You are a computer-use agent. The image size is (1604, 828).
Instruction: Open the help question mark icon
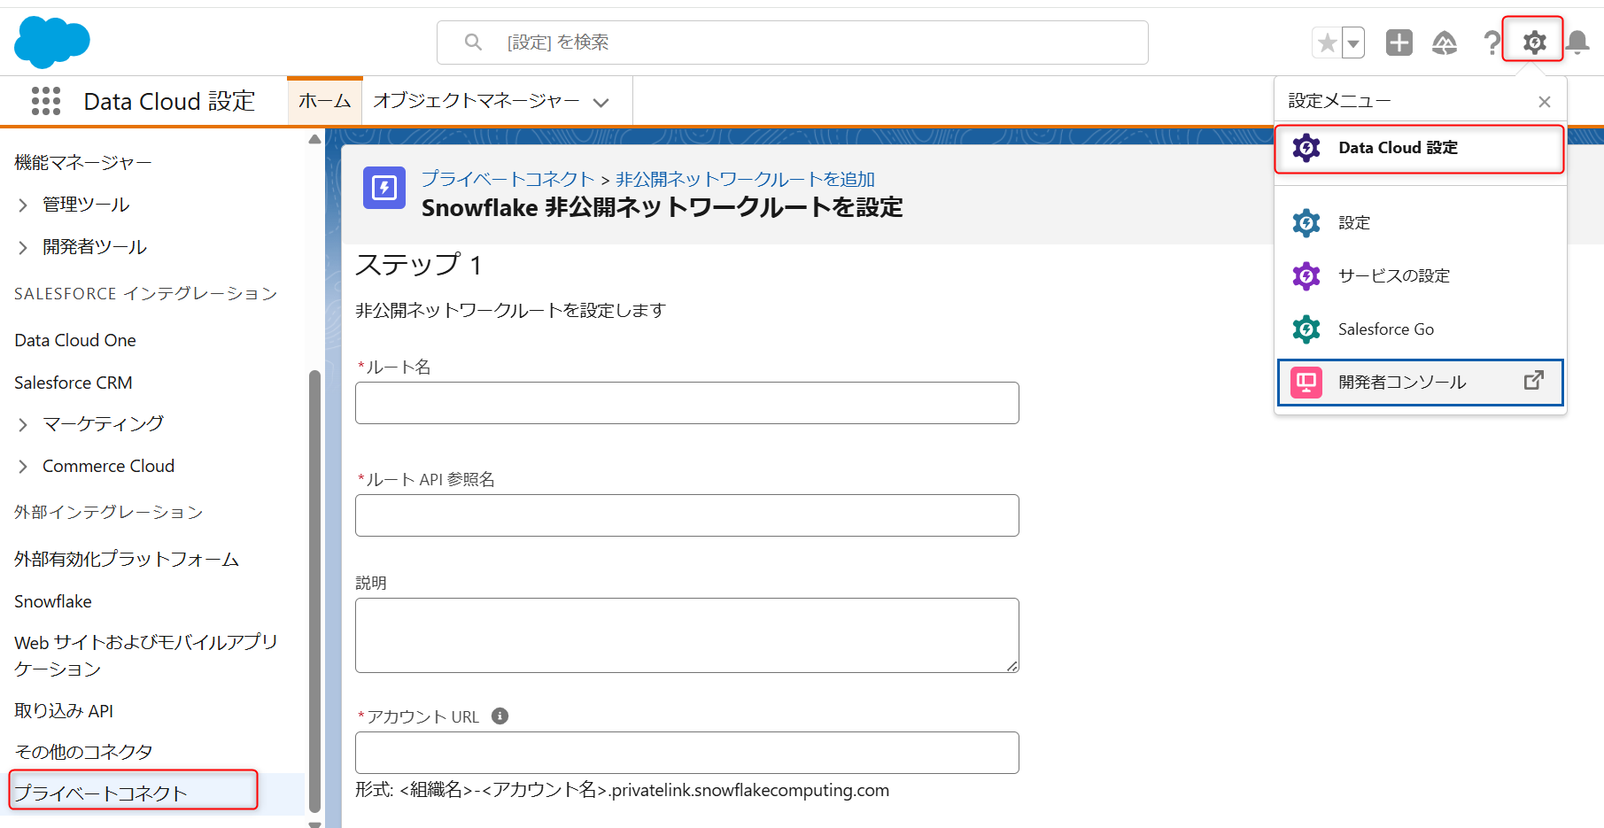coord(1492,43)
